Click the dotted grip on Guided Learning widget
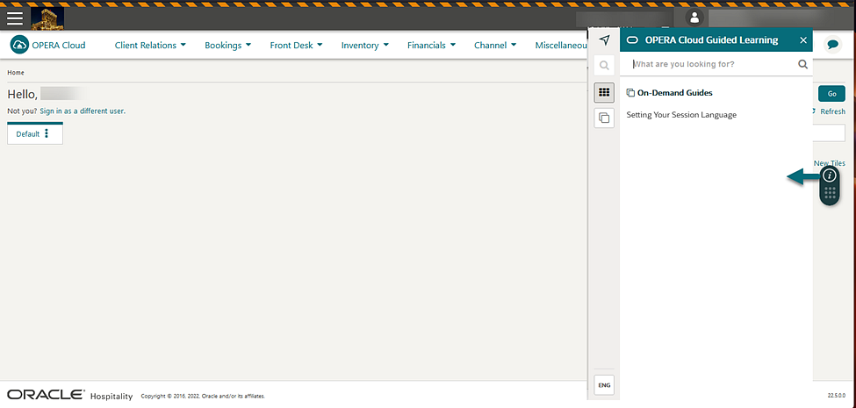856x408 pixels. click(830, 194)
